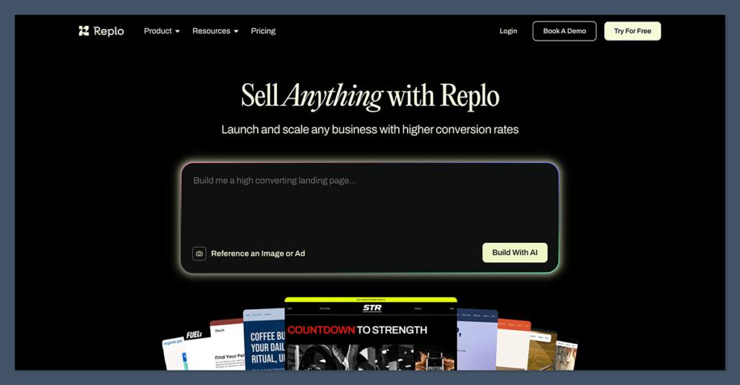Click the STR logo in center template
Image resolution: width=740 pixels, height=385 pixels.
[x=372, y=308]
